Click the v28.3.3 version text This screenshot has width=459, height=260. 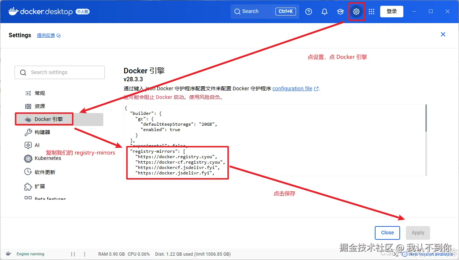click(x=133, y=79)
